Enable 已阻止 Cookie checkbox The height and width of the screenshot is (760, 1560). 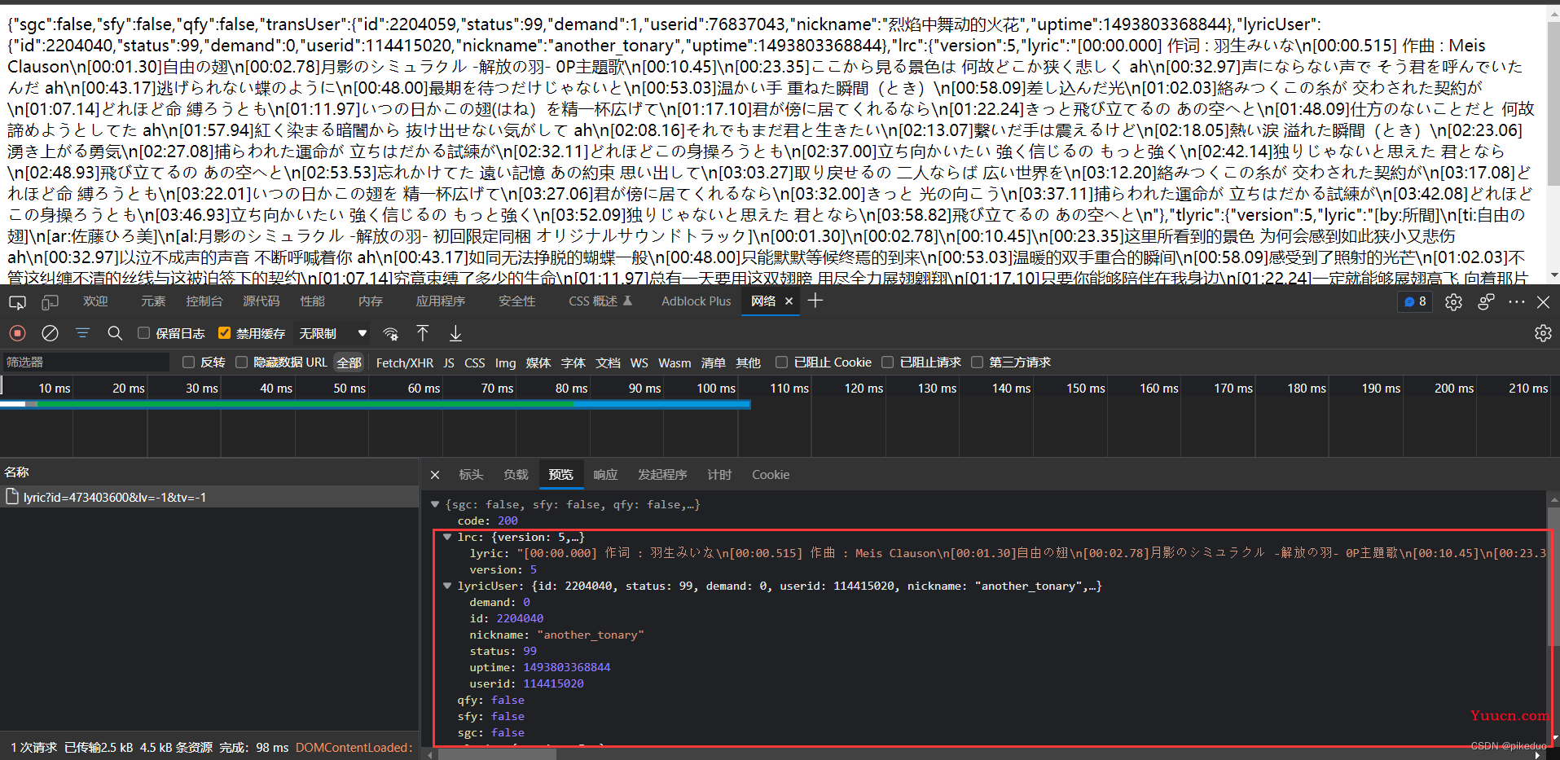781,362
